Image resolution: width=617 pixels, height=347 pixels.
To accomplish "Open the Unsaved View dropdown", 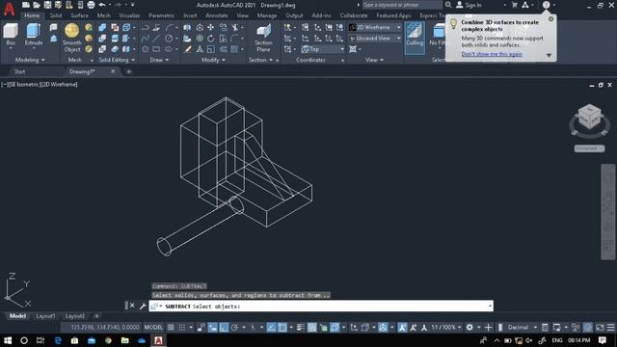I will pos(375,39).
